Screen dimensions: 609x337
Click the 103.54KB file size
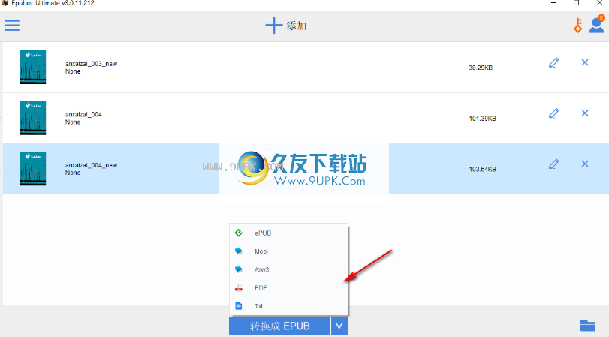(482, 170)
